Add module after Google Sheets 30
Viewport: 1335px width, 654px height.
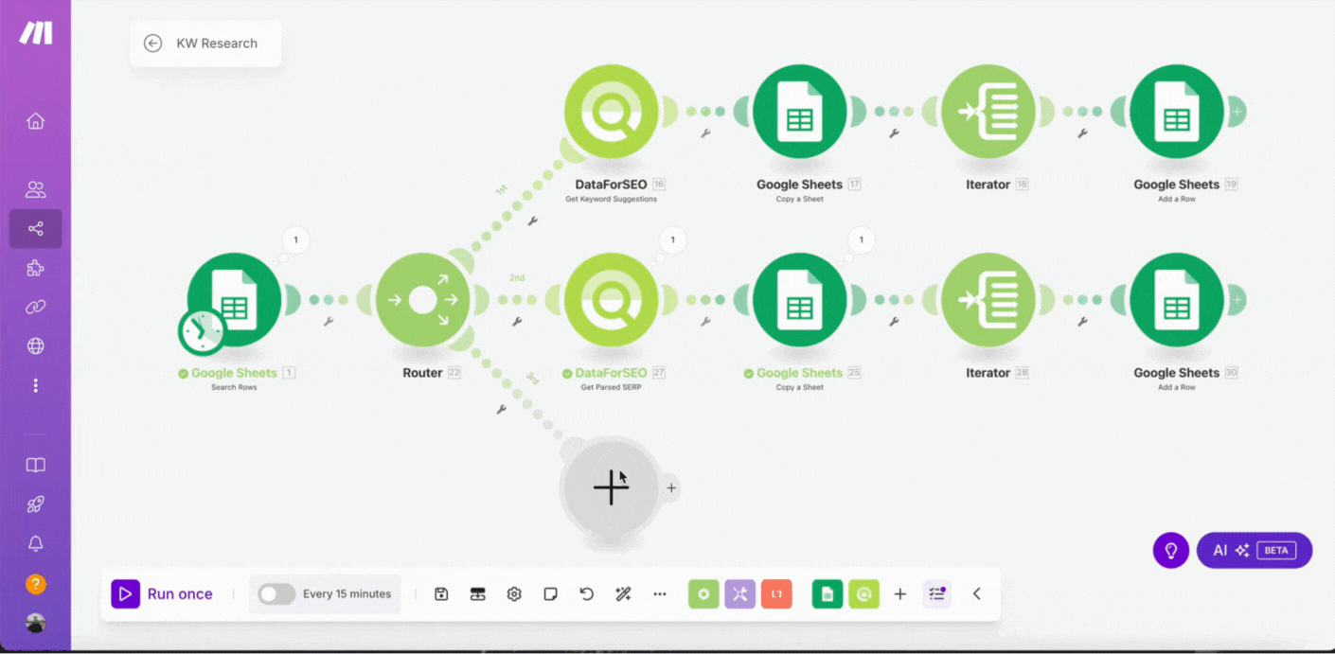pyautogui.click(x=1237, y=300)
